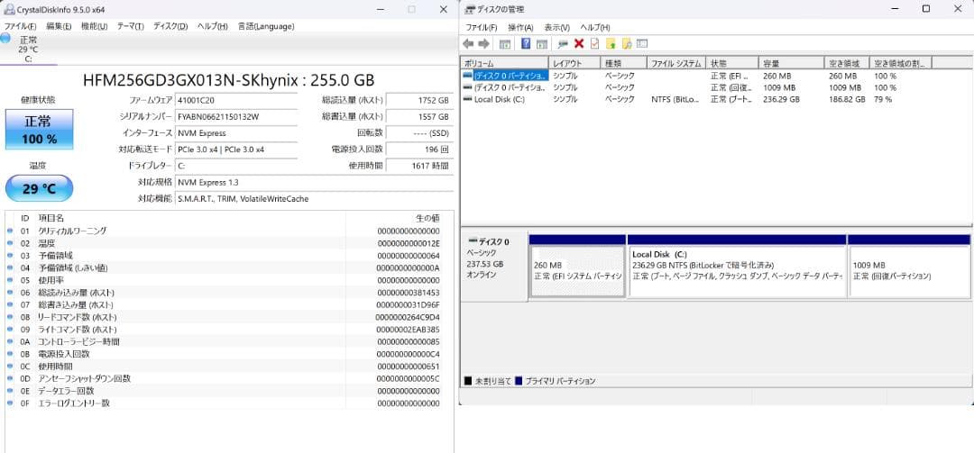
Task: Click the total host reads value 1752 GB
Action: (x=419, y=100)
